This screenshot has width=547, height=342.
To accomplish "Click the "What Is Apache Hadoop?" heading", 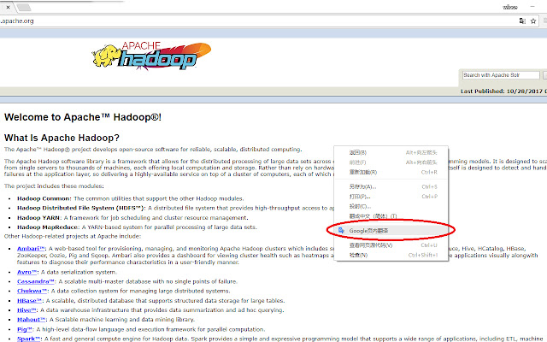I will 62,138.
